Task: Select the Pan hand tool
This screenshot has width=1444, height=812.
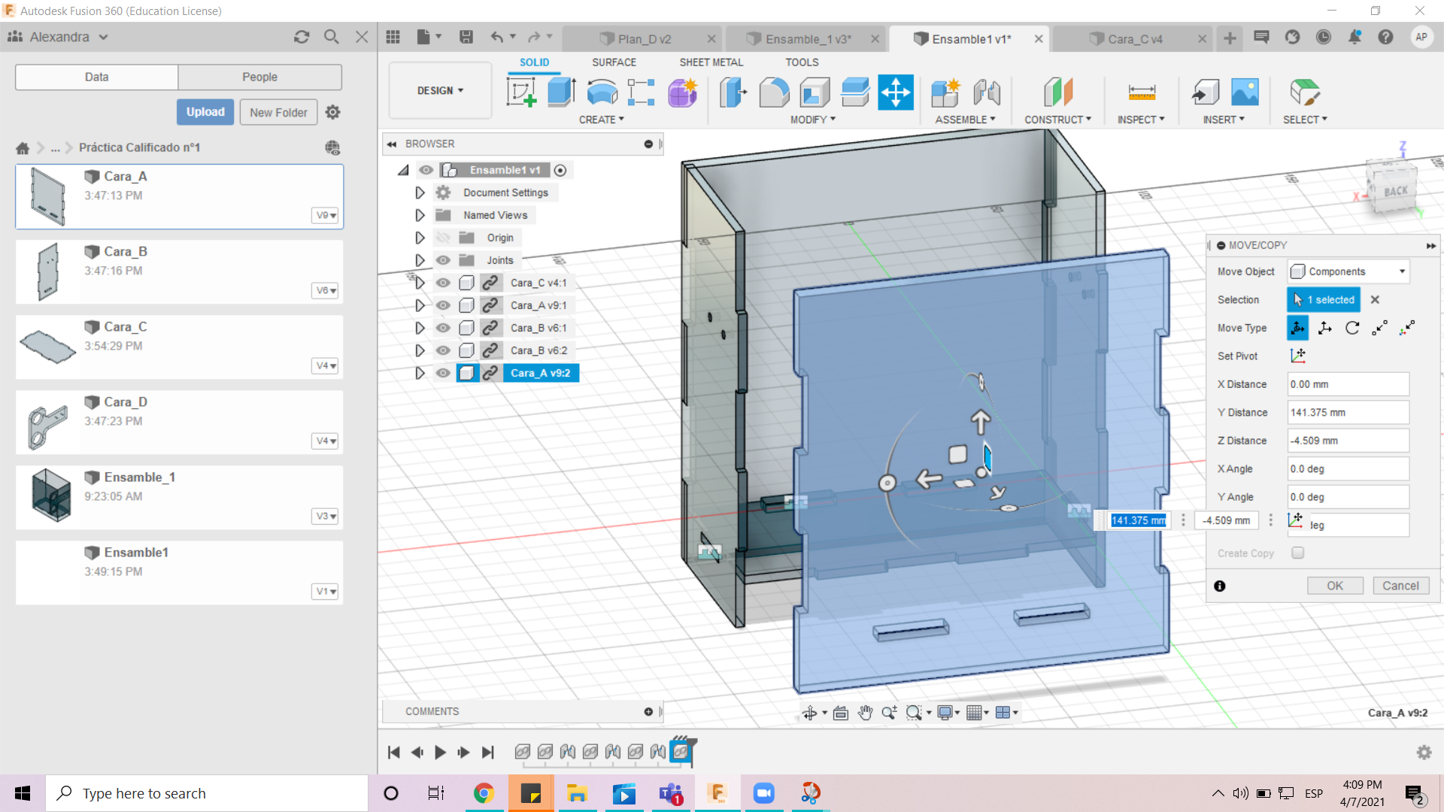Action: (865, 713)
